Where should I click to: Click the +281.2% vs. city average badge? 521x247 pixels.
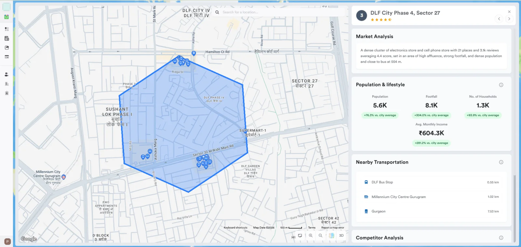(x=431, y=143)
